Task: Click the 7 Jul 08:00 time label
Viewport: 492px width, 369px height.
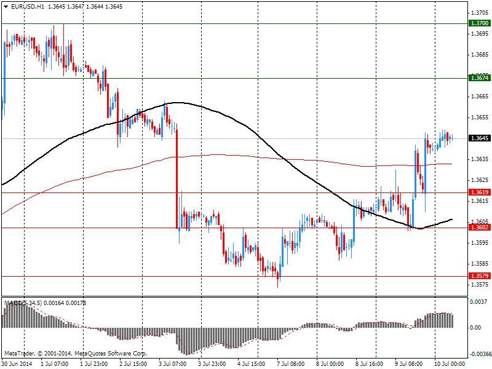Action: tap(290, 363)
